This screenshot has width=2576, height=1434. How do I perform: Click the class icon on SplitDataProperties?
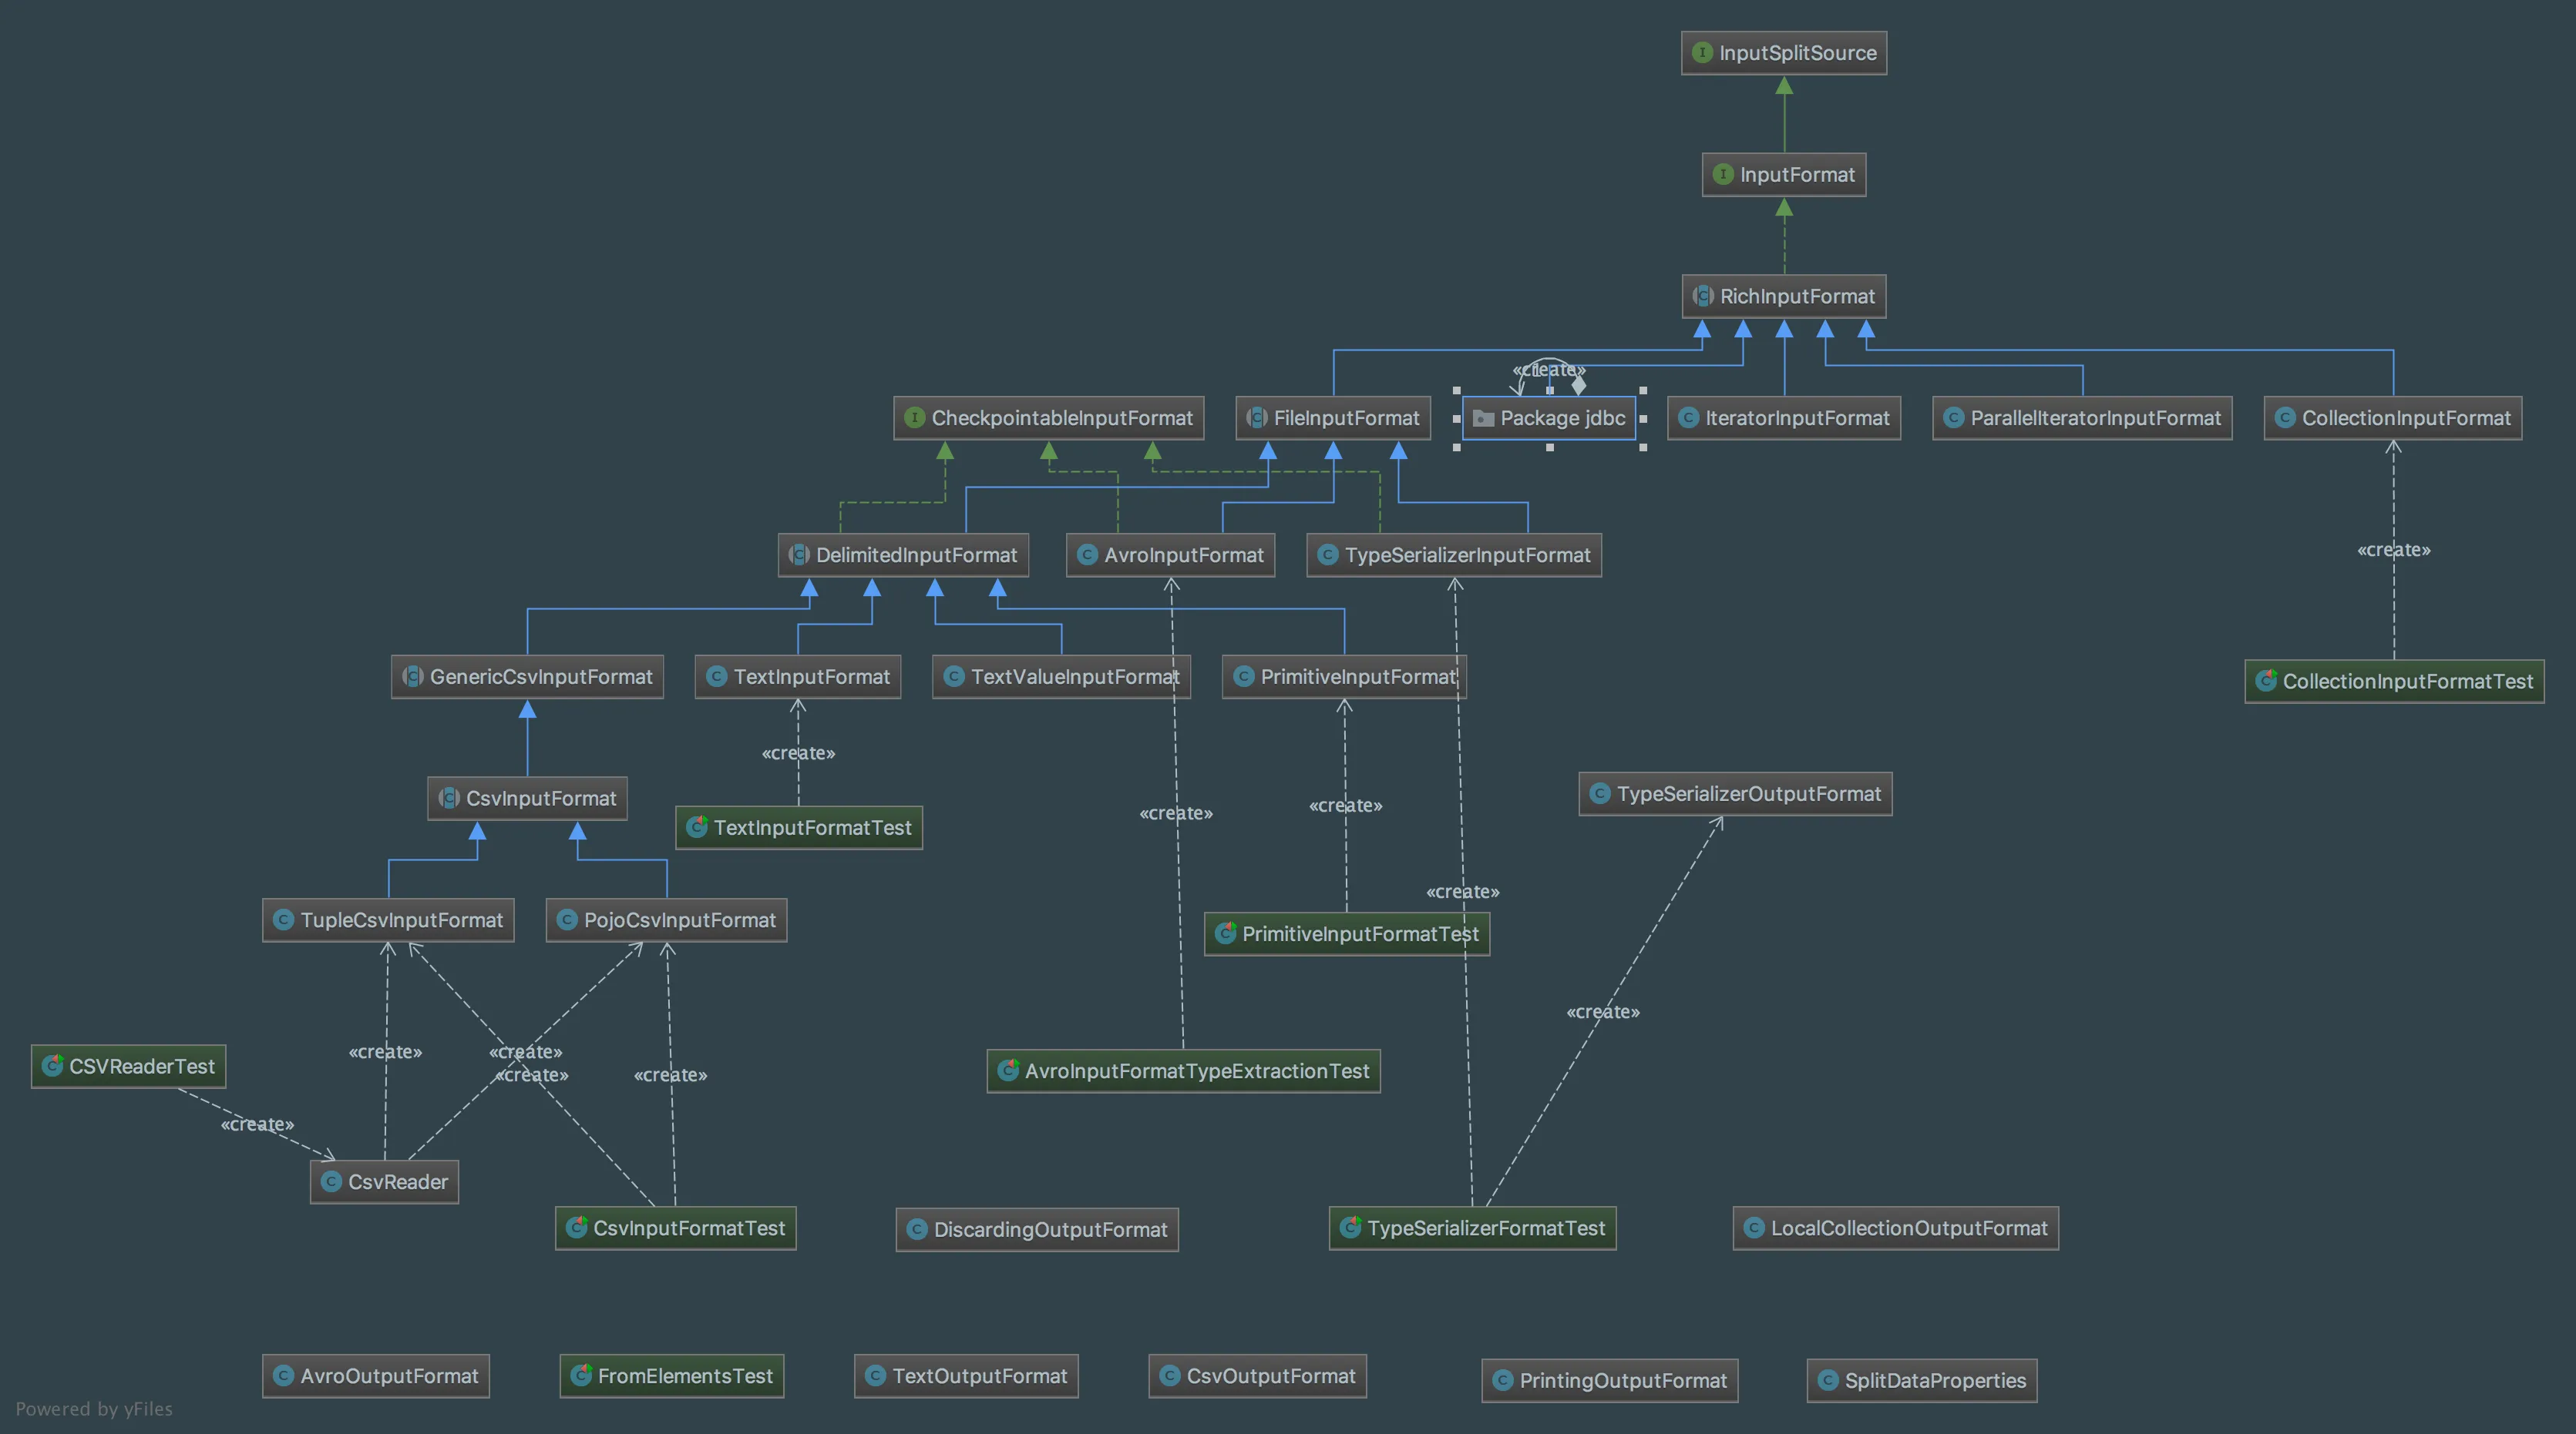click(1828, 1380)
